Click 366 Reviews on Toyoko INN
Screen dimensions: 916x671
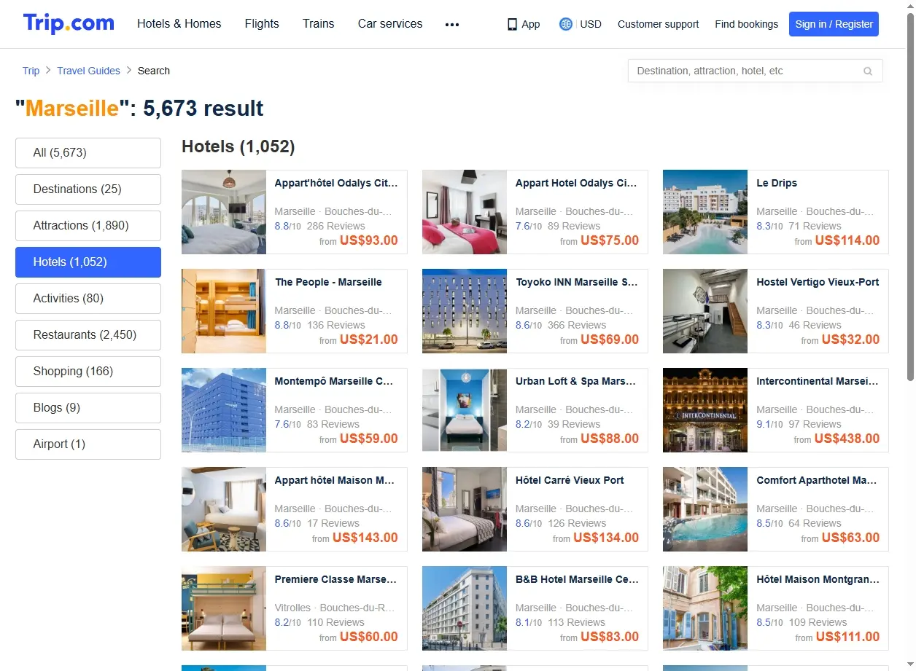[577, 325]
